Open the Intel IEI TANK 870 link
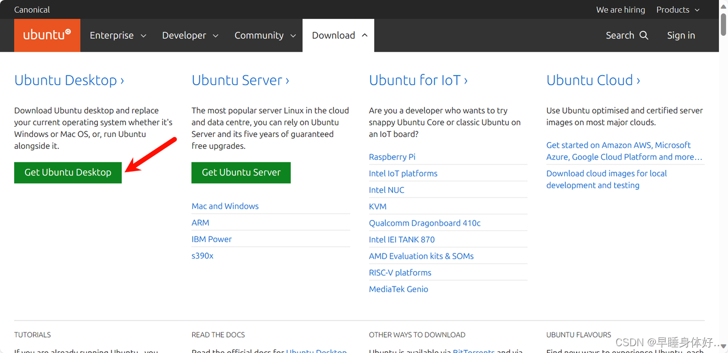This screenshot has width=728, height=353. [x=402, y=239]
